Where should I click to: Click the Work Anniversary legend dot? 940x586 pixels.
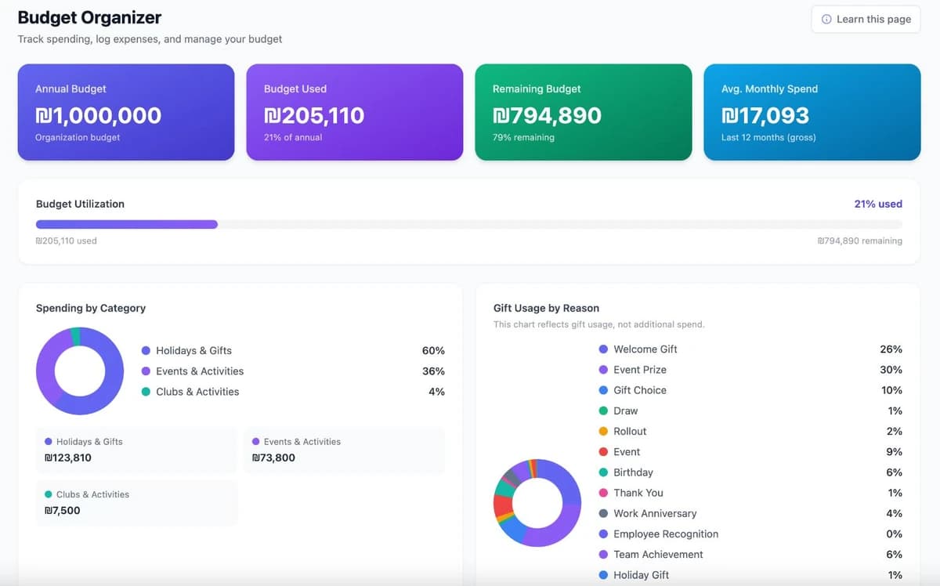tap(603, 514)
